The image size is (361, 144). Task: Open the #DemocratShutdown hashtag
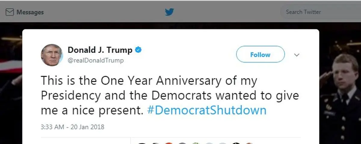[207, 110]
